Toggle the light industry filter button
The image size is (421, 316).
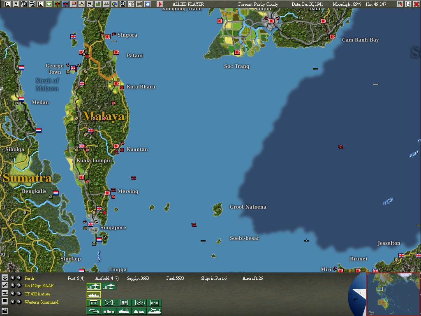(139, 311)
